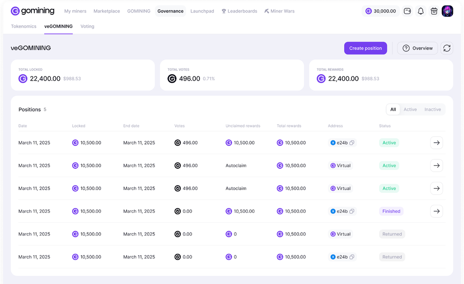The width and height of the screenshot is (464, 284).
Task: Switch to the Tokenomics tab
Action: click(24, 26)
